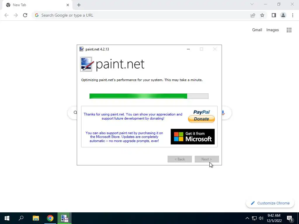The image size is (299, 224).
Task: Click the installation progress bar
Action: (x=149, y=96)
